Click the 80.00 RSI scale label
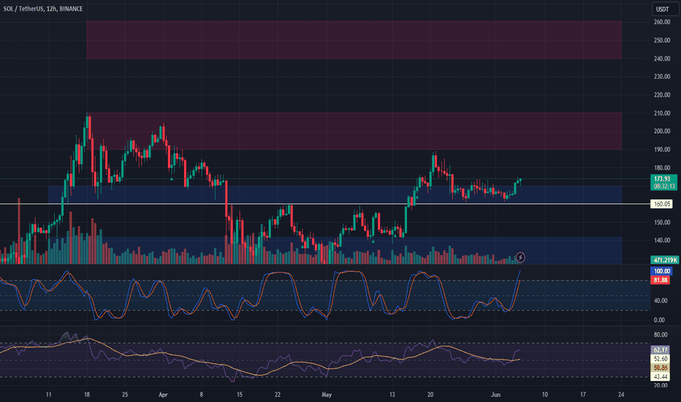681x402 pixels. [x=660, y=335]
